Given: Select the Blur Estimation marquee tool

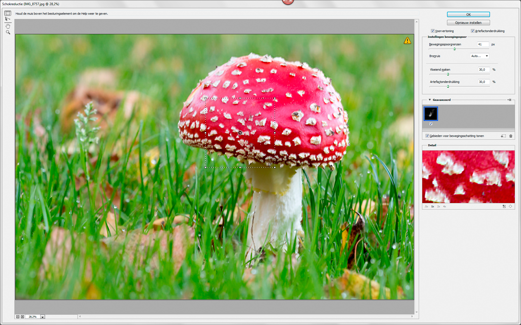Looking at the screenshot, I should 8,13.
